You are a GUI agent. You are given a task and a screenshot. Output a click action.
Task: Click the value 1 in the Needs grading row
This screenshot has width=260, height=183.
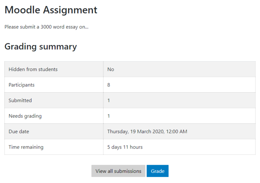click(109, 116)
